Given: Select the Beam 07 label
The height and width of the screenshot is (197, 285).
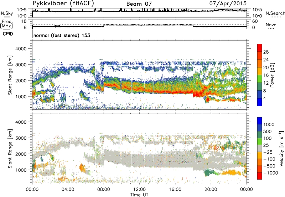Looking at the screenshot, I should [x=139, y=4].
